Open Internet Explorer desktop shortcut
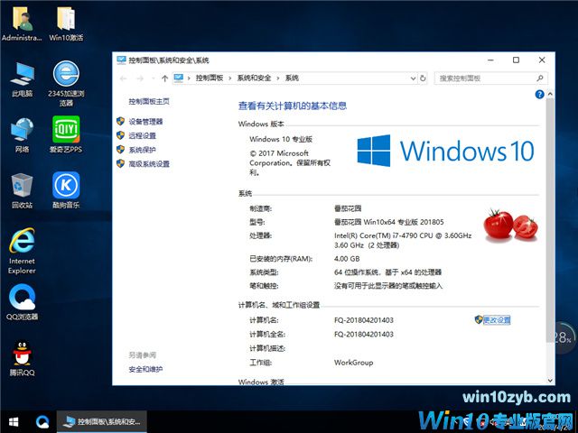 [x=22, y=251]
